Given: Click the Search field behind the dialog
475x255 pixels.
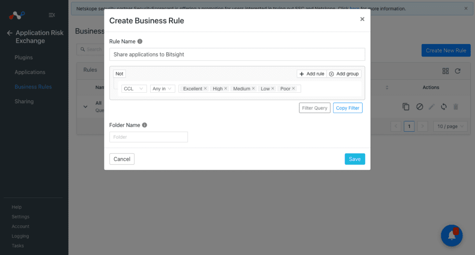Looking at the screenshot, I should (90, 49).
